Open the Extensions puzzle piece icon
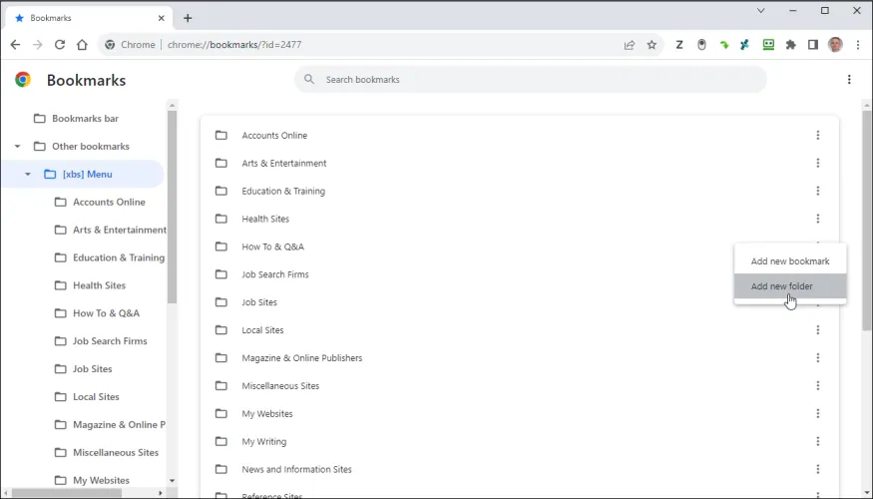Screen dimensions: 873x499 [791, 45]
